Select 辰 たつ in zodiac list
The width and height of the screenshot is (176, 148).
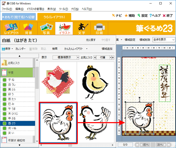coord(18,99)
